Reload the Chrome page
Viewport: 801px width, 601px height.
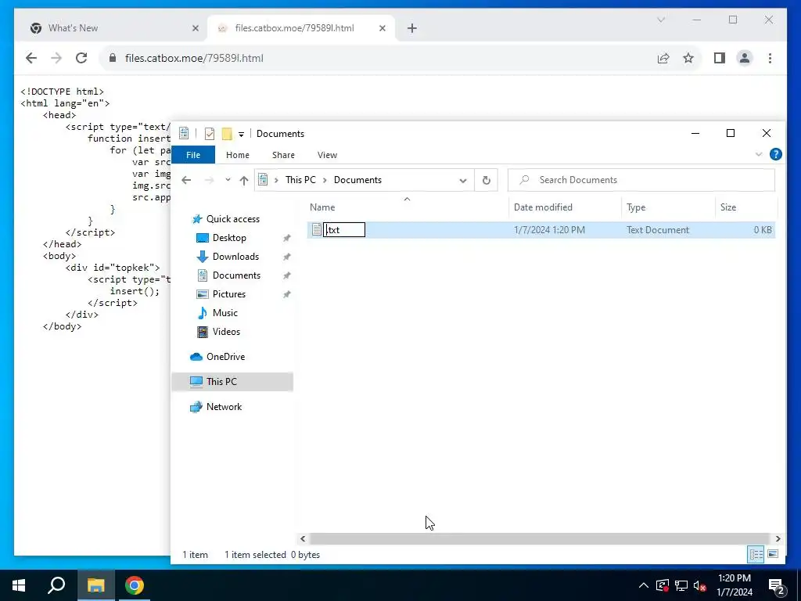point(81,58)
